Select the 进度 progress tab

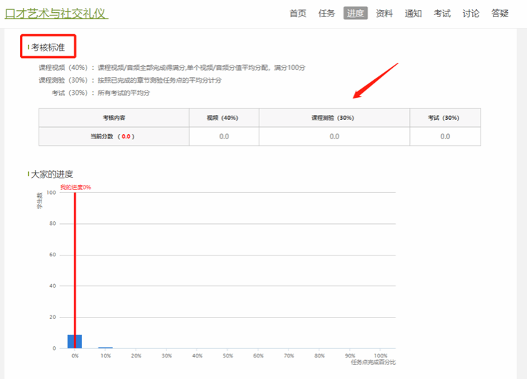355,13
